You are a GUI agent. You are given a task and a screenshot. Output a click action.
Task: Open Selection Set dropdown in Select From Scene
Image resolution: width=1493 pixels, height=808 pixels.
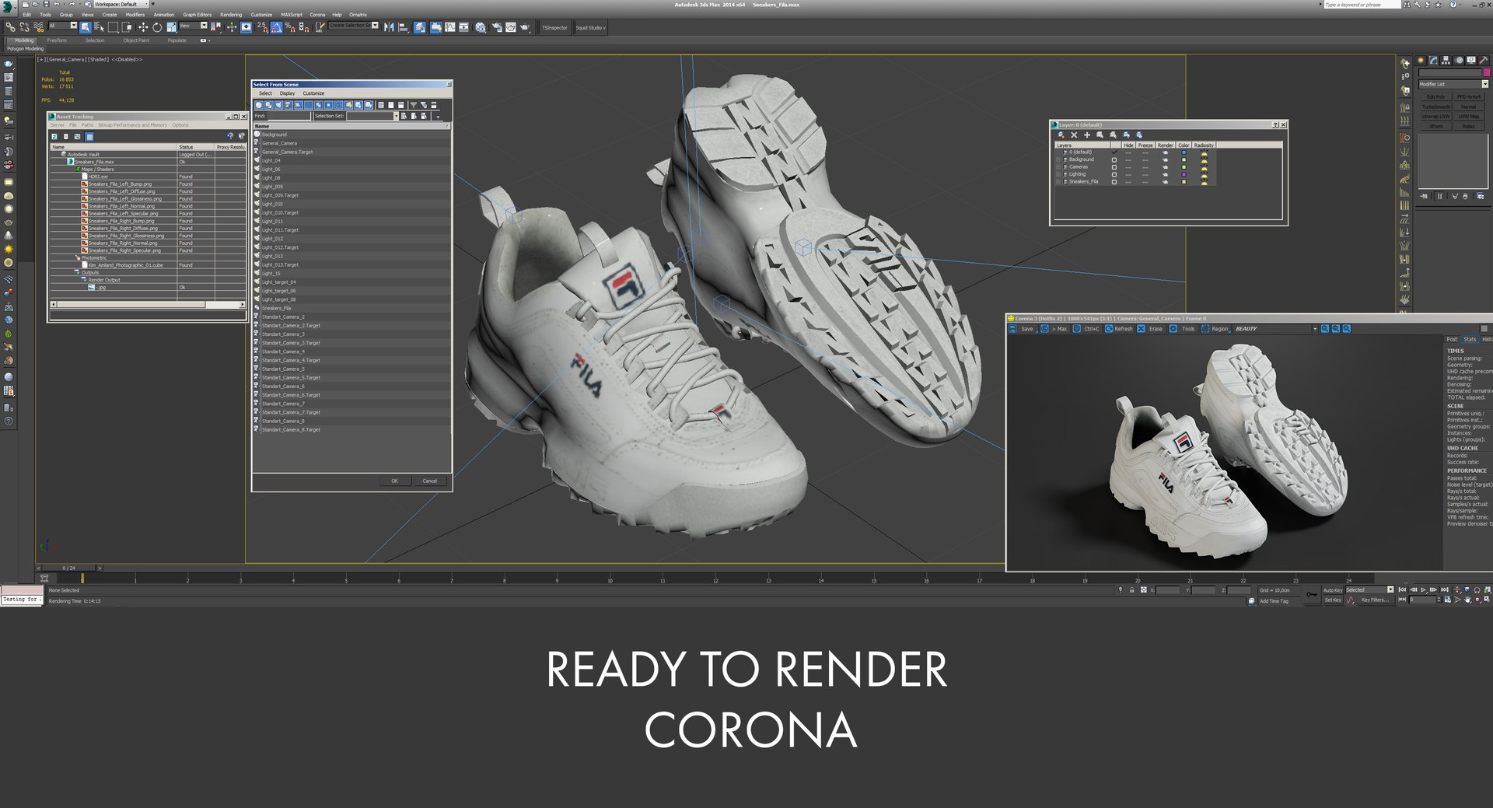pyautogui.click(x=372, y=116)
